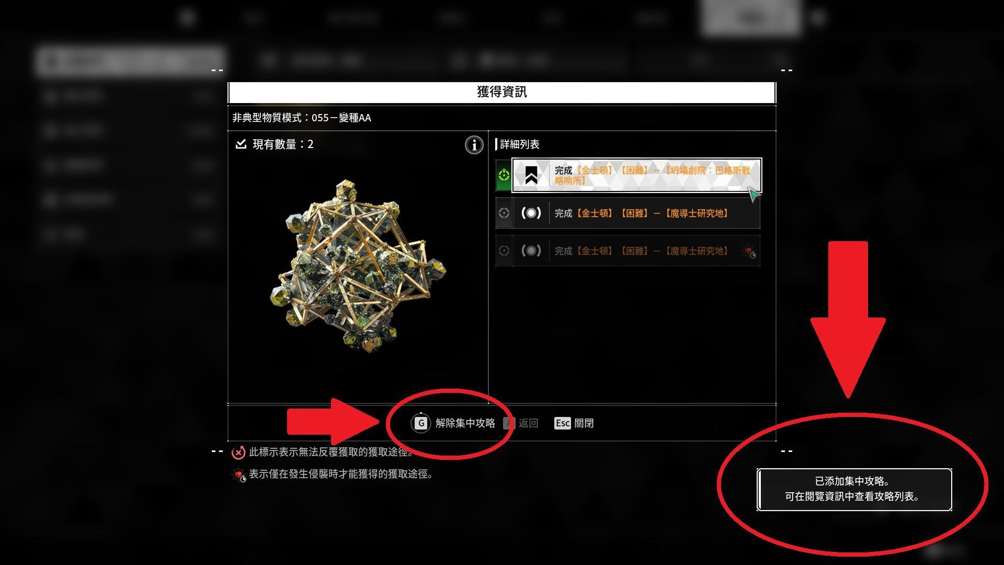Image resolution: width=1004 pixels, height=565 pixels.
Task: Click the 返回 label
Action: tap(528, 423)
